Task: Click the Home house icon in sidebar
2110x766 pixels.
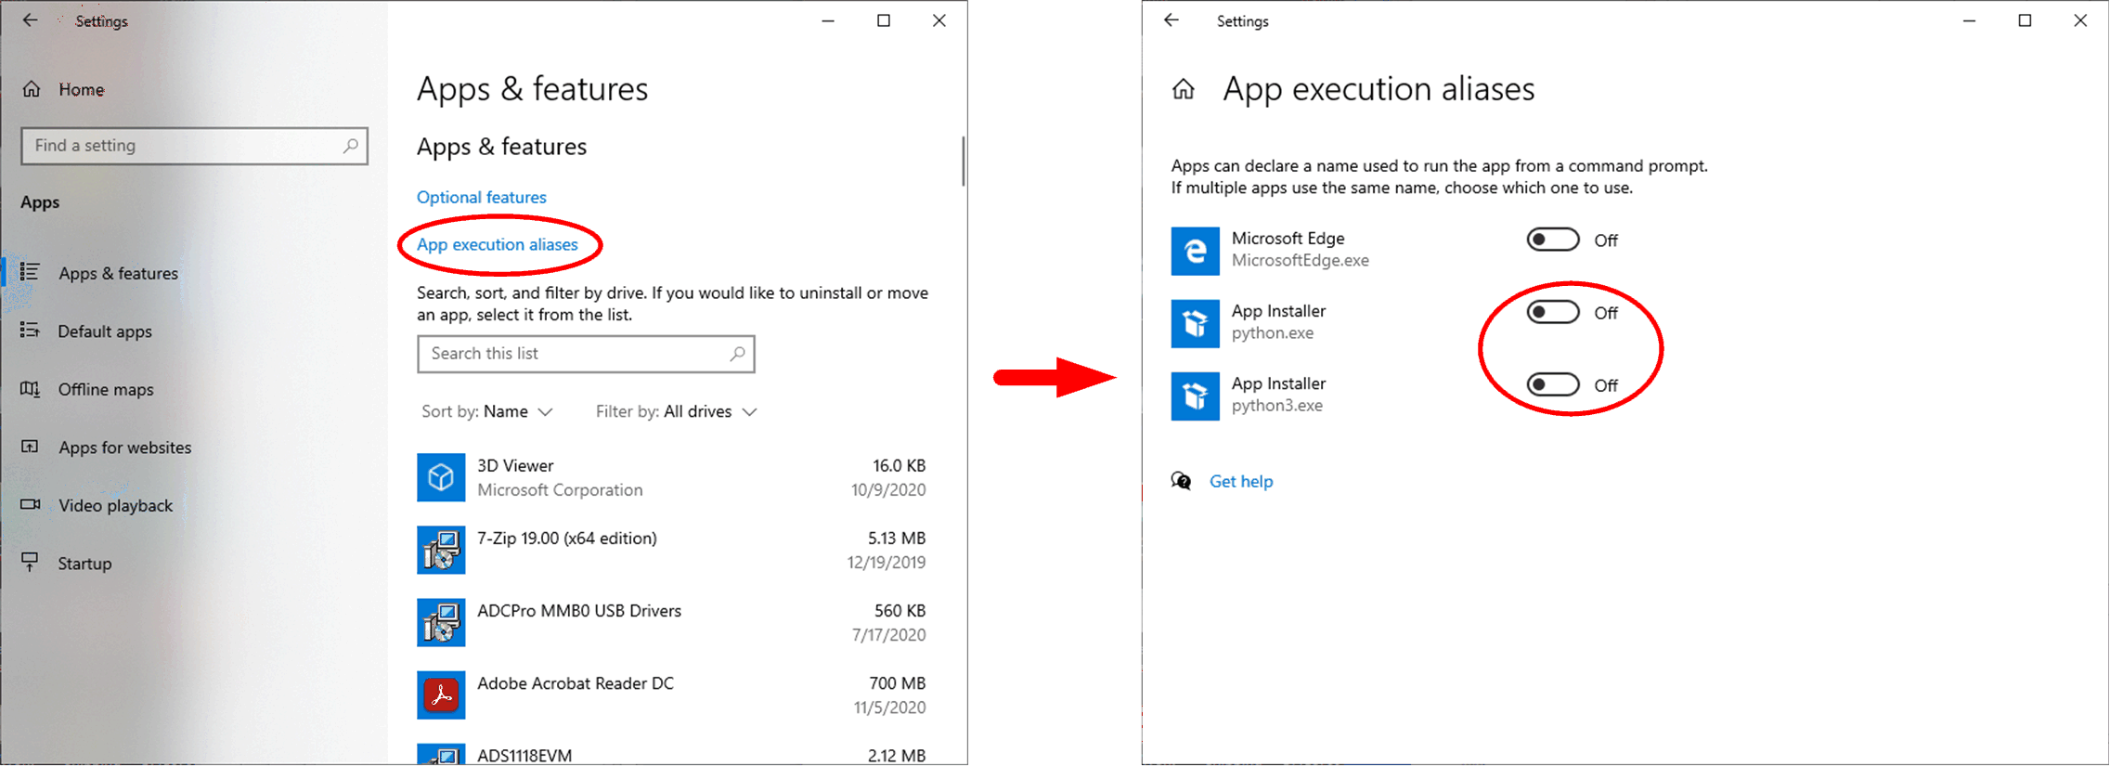Action: tap(32, 89)
